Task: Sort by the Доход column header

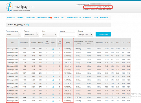Action: (68, 43)
